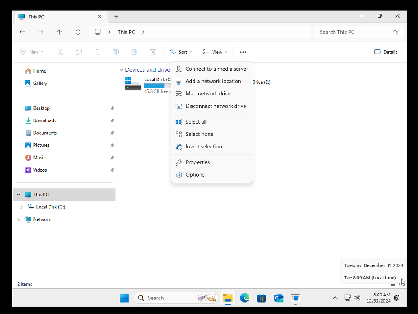Open Options from the menu
Viewport: 418px width, 314px height.
click(x=212, y=175)
